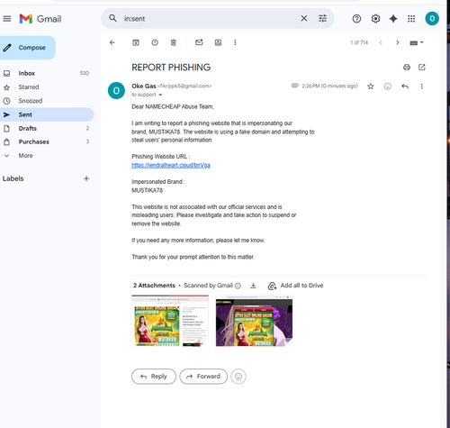Go to the newer message arrow
Viewport: 450px width, 428px height.
pyautogui.click(x=381, y=42)
